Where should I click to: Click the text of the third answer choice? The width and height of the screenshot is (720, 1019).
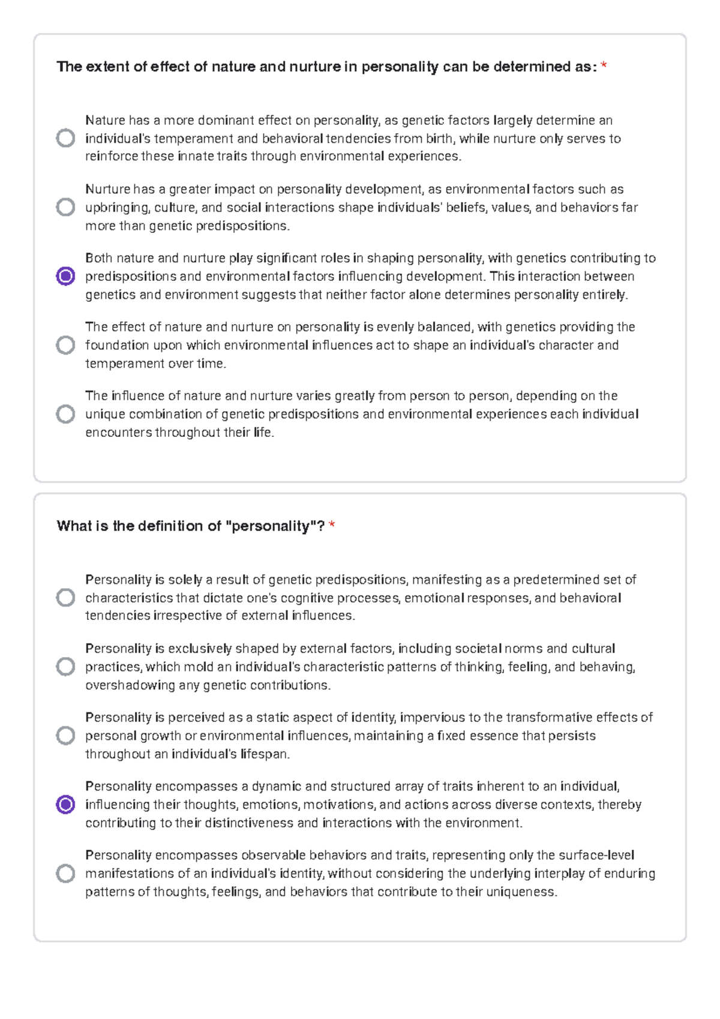pyautogui.click(x=360, y=276)
